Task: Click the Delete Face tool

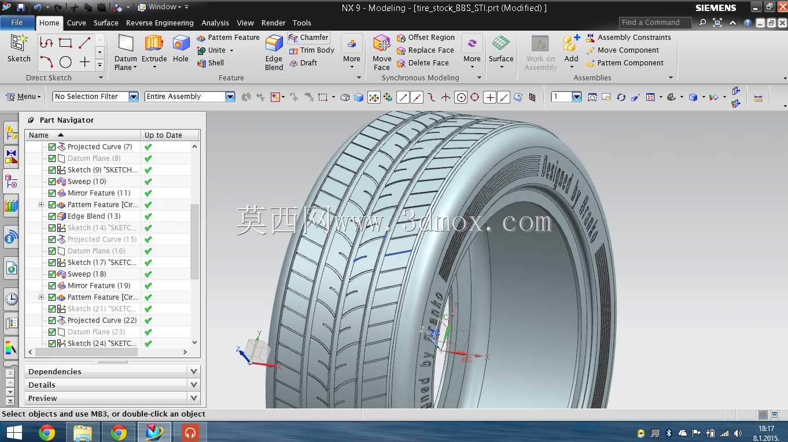Action: (x=423, y=63)
